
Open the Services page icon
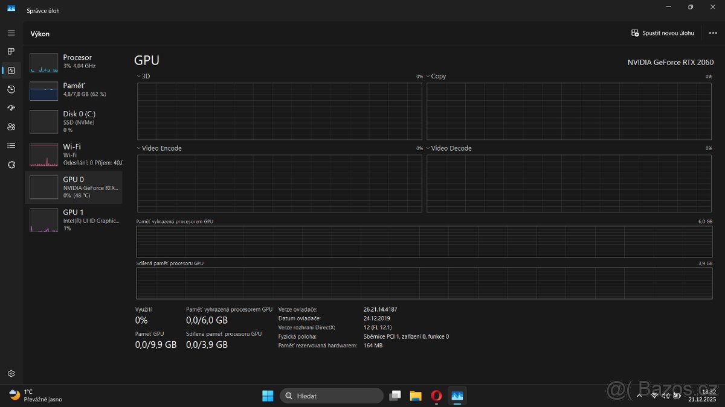(11, 165)
